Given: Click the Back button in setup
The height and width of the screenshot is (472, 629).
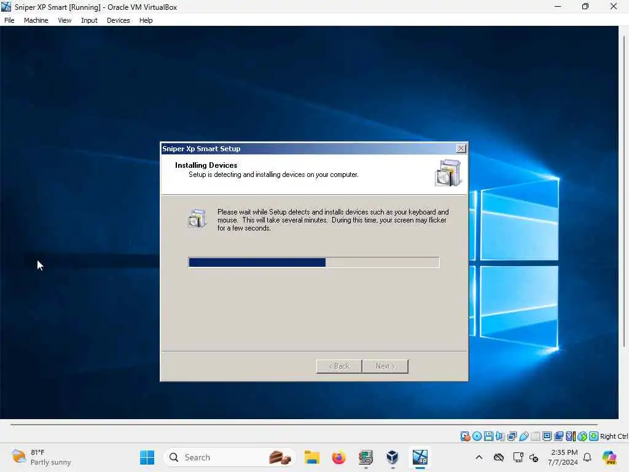Looking at the screenshot, I should 339,366.
